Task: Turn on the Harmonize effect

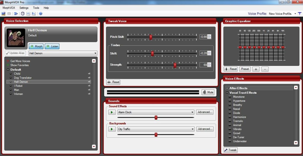Action: point(230,117)
